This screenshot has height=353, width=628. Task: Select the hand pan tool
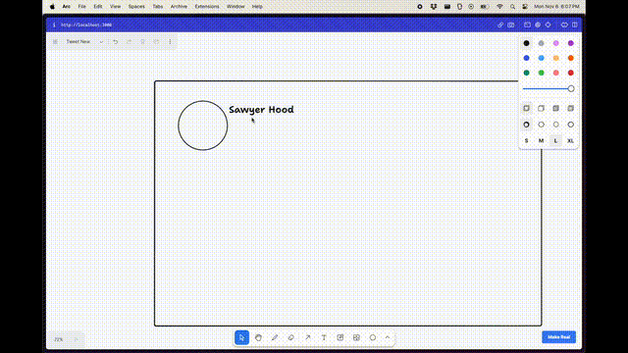(258, 337)
